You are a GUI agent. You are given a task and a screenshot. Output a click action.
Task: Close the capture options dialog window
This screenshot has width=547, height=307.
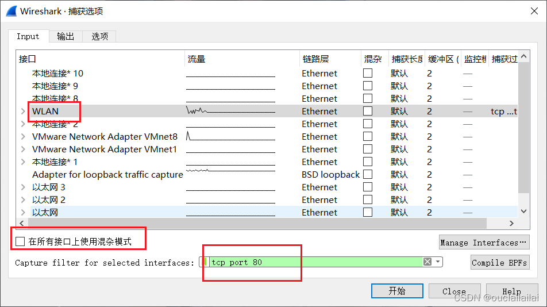click(534, 11)
